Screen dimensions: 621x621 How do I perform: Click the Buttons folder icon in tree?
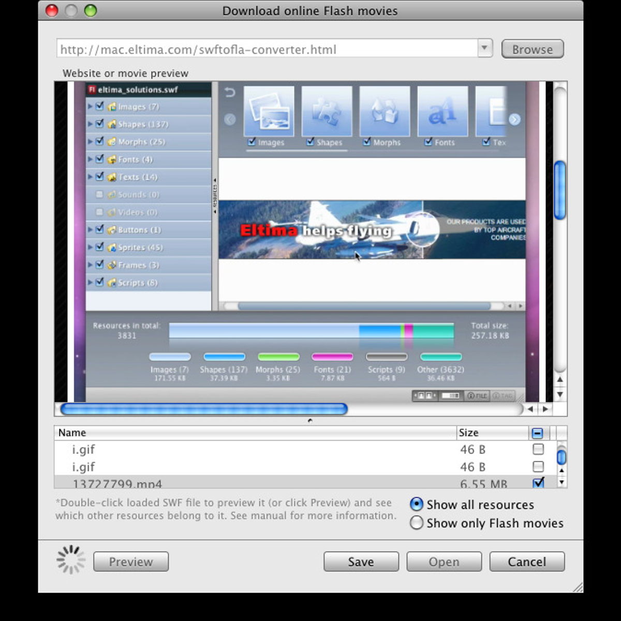point(112,230)
